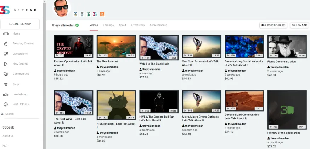Image resolution: width=310 pixels, height=149 pixels.
Task: Click the 3Speak footer heading
Action: [8, 127]
